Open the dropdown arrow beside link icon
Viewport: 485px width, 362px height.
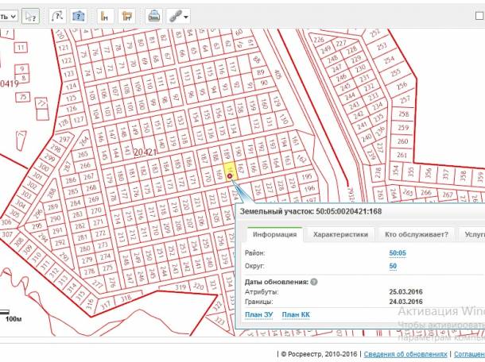pos(186,17)
